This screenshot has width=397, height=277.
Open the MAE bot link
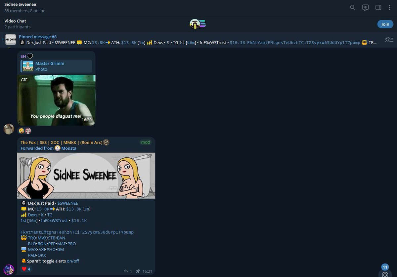click(x=62, y=244)
